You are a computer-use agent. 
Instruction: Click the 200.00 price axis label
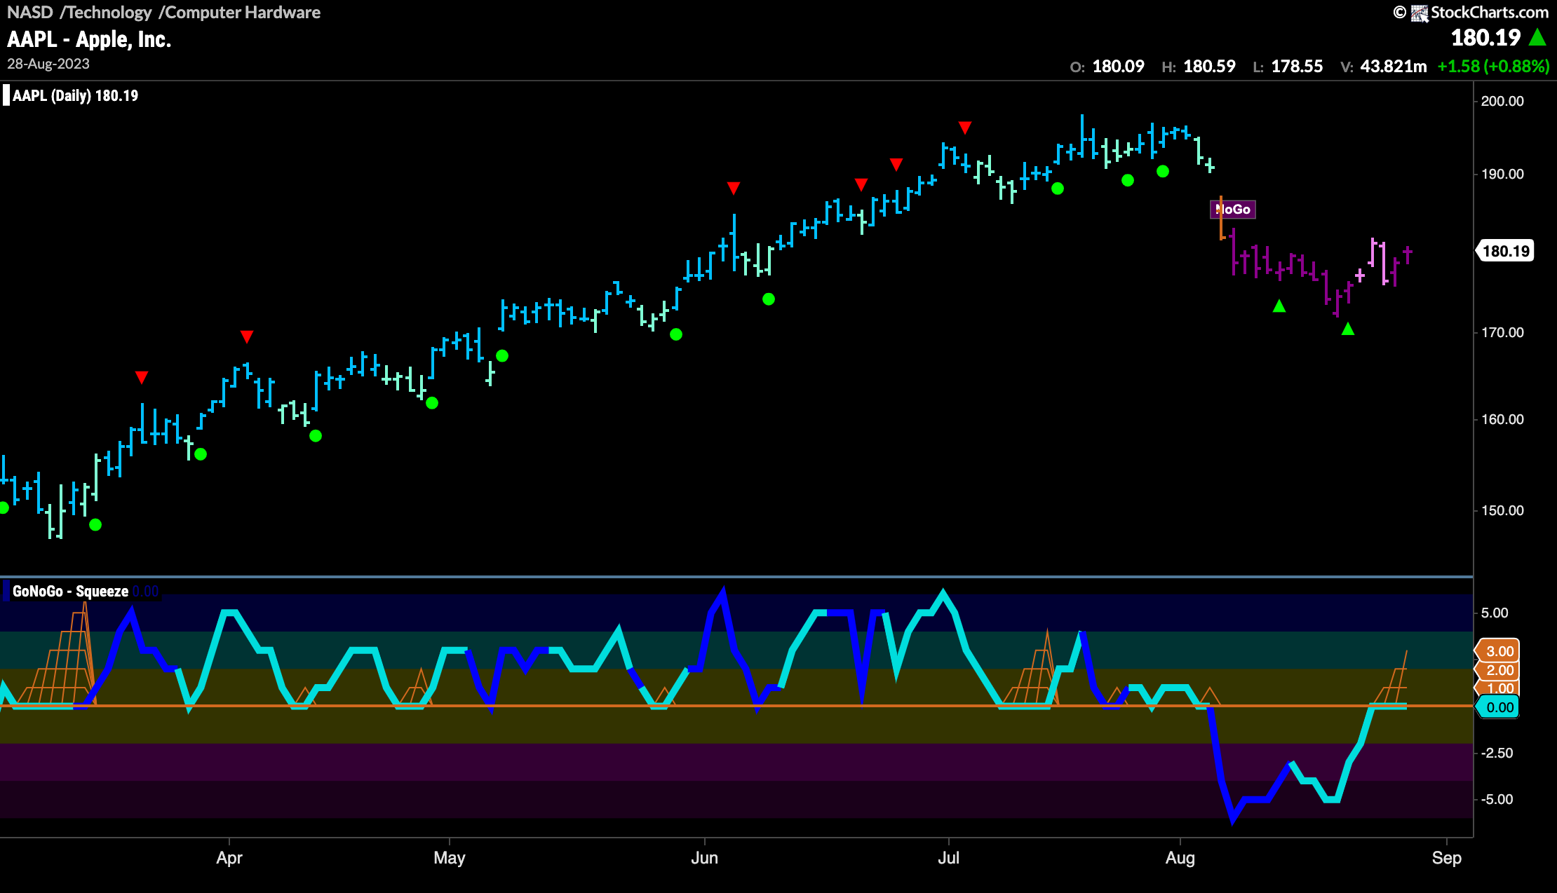pos(1502,101)
